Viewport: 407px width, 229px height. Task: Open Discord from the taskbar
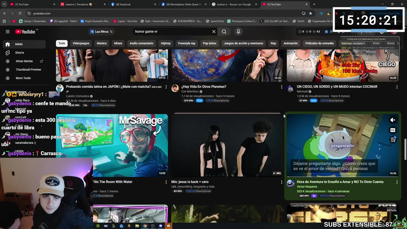[x=161, y=226]
